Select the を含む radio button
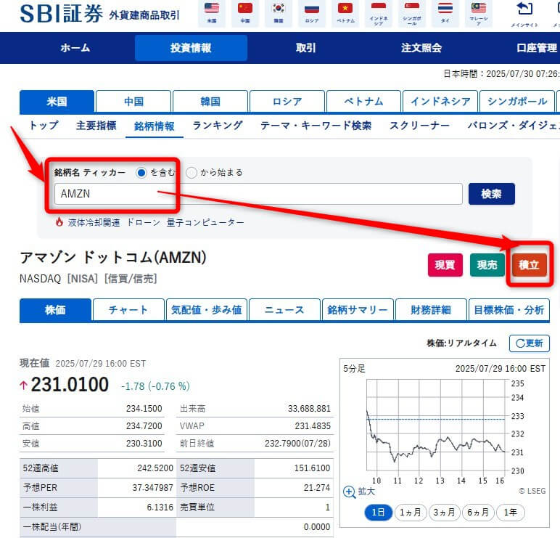Screen dimensions: 560x538 [141, 173]
